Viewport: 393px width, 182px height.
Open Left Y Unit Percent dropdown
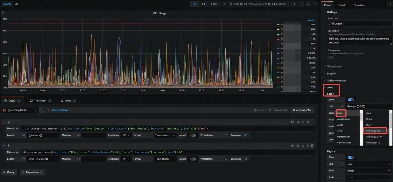coord(369,106)
